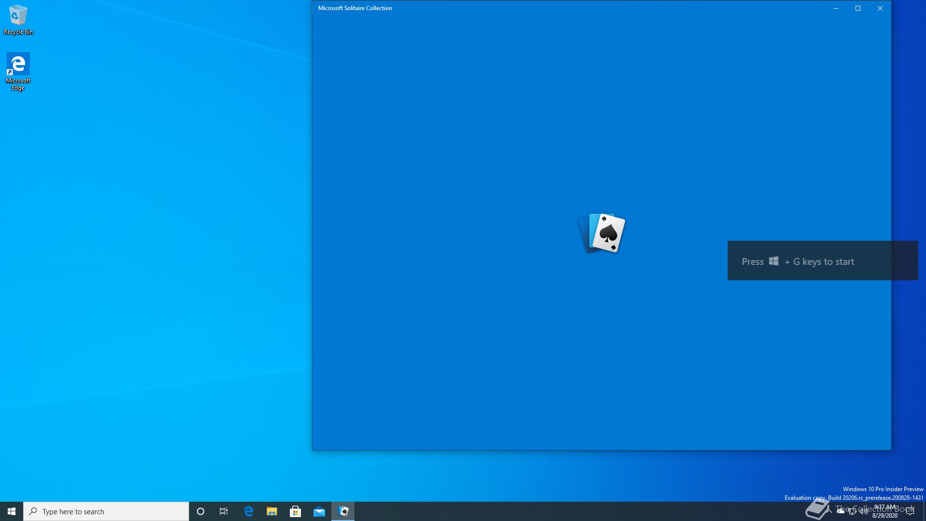Open the Mail app from the taskbar
The width and height of the screenshot is (926, 521).
319,511
